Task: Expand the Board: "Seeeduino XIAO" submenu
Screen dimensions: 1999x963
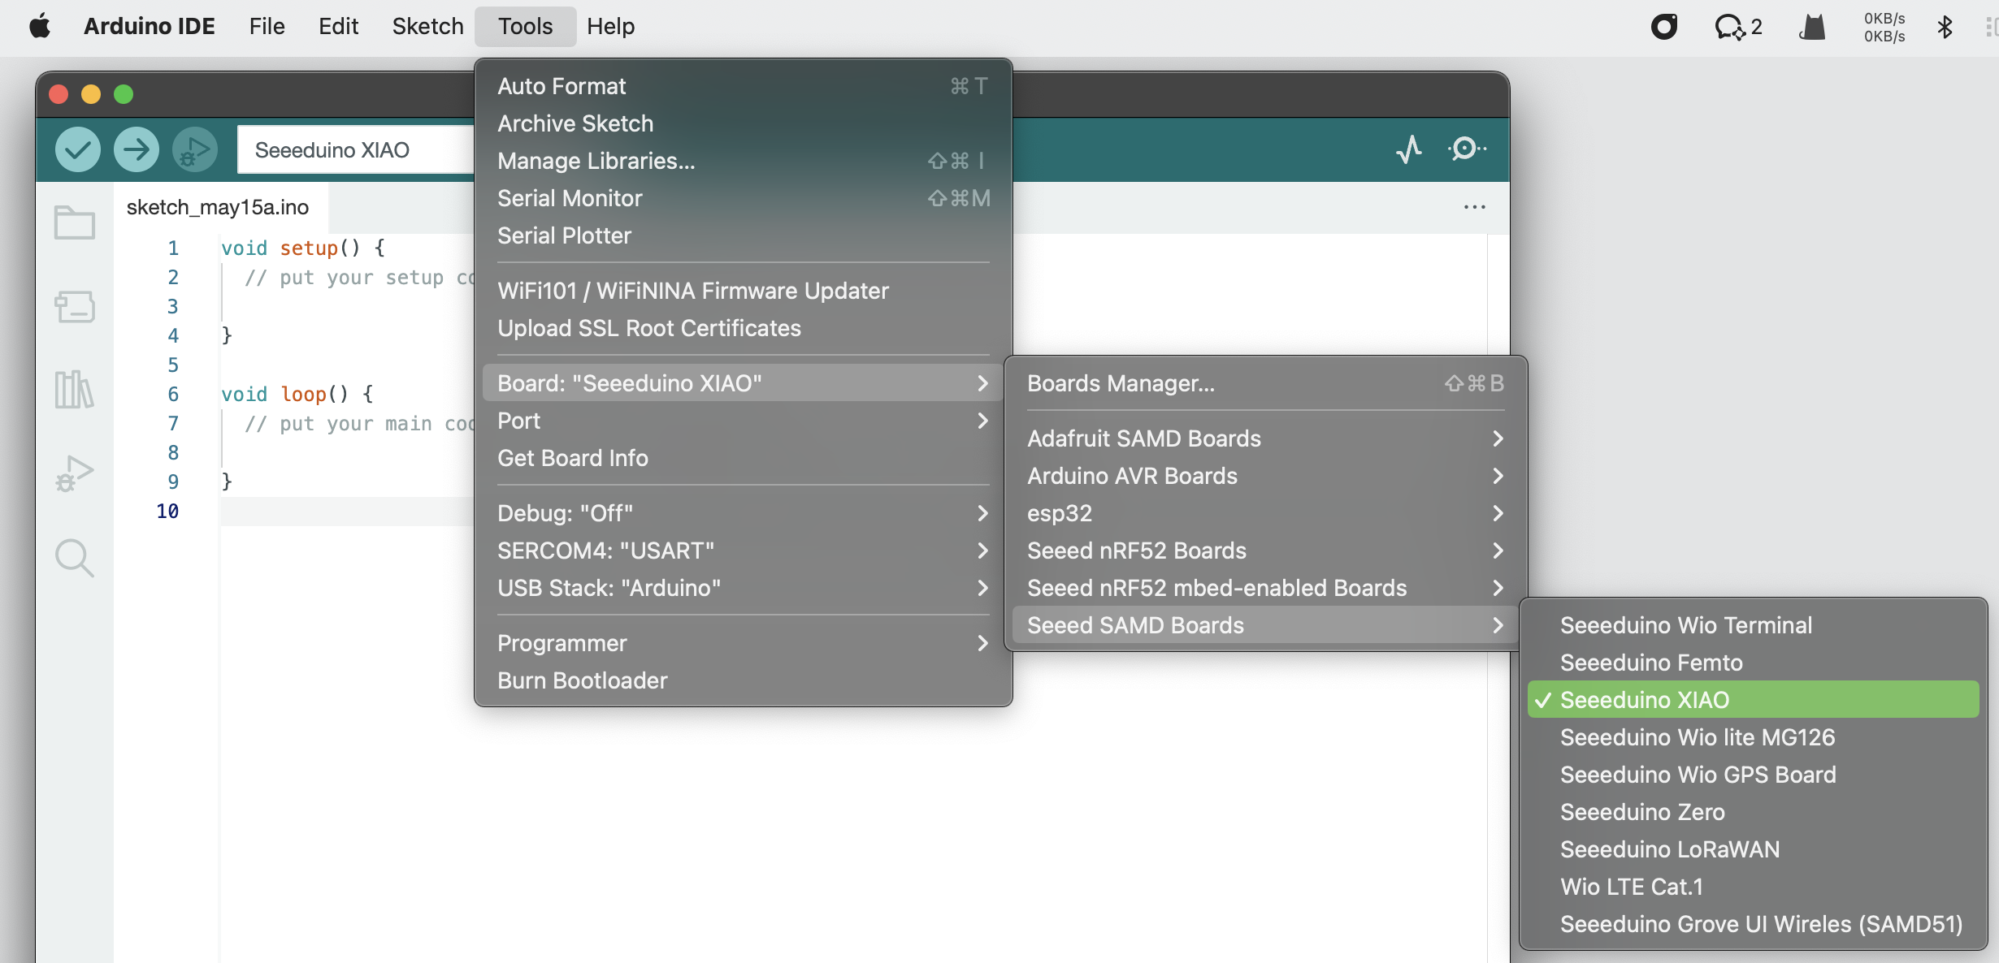Action: click(x=743, y=382)
